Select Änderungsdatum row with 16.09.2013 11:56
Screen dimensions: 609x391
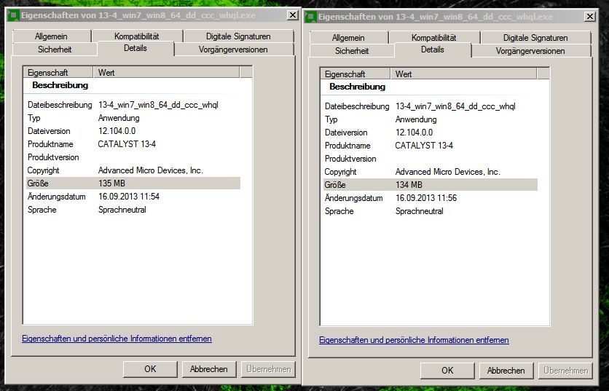(431, 198)
